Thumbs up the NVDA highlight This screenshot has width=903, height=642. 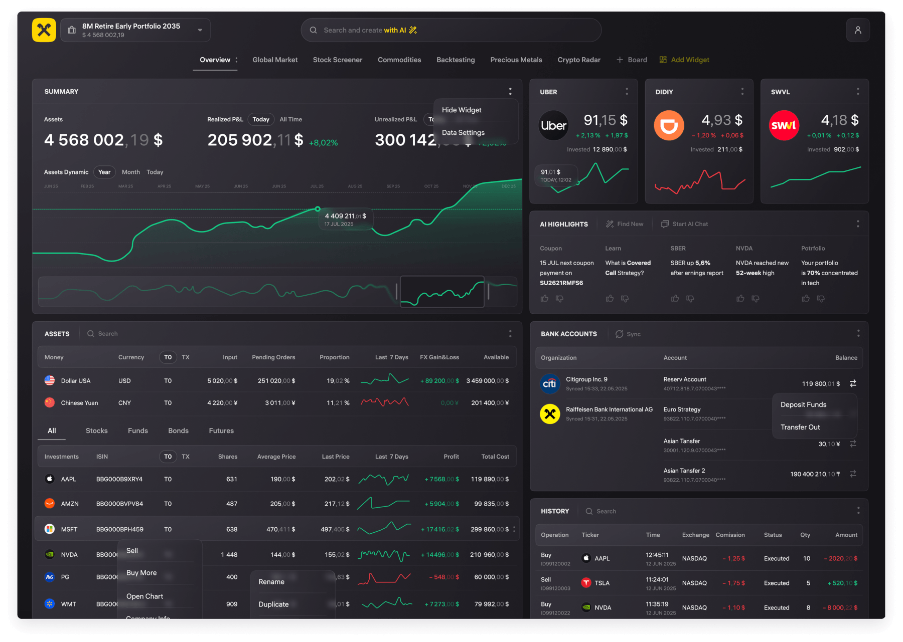740,299
